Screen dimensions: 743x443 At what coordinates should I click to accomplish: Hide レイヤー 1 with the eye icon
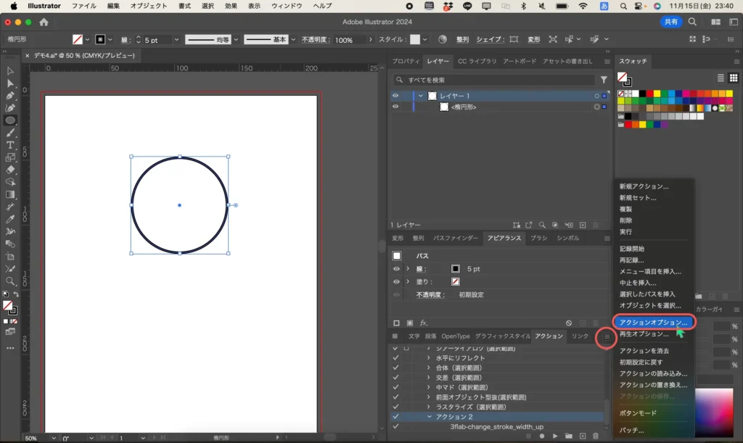point(395,96)
